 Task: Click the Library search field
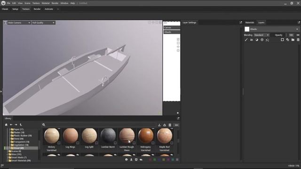pos(99,125)
